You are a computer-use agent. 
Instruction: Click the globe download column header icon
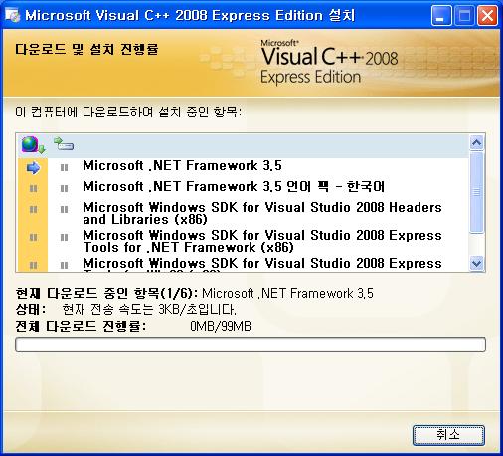click(x=33, y=145)
